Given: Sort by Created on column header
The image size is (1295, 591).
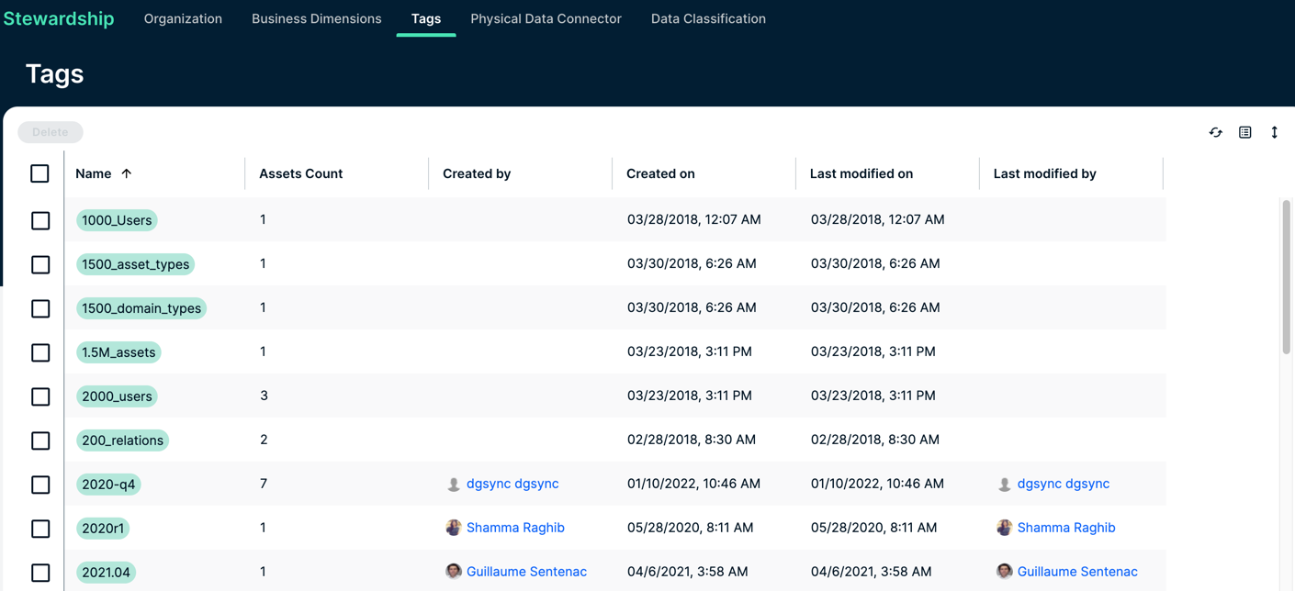Looking at the screenshot, I should [660, 173].
